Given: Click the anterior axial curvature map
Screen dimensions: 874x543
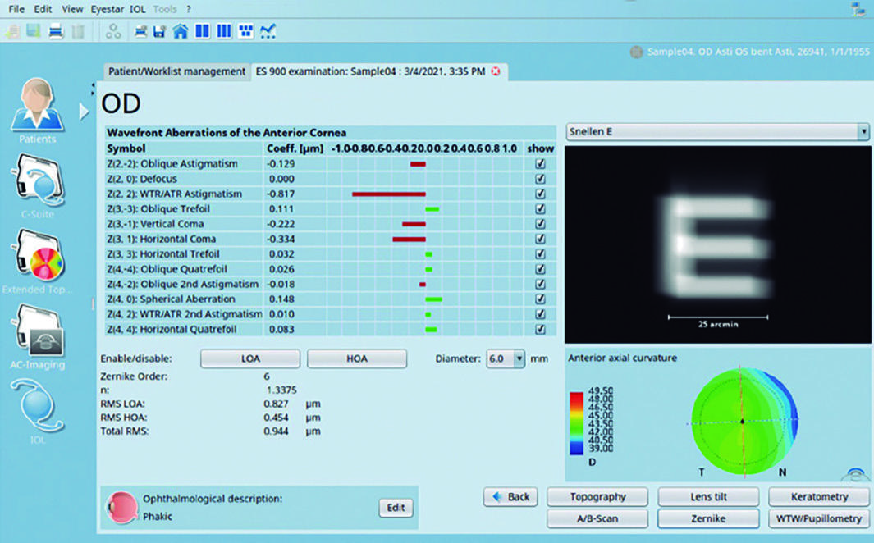Looking at the screenshot, I should (x=744, y=422).
